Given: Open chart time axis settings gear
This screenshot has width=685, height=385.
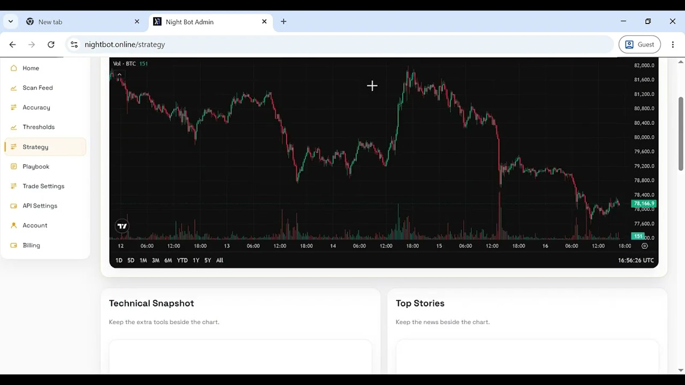Looking at the screenshot, I should [645, 246].
